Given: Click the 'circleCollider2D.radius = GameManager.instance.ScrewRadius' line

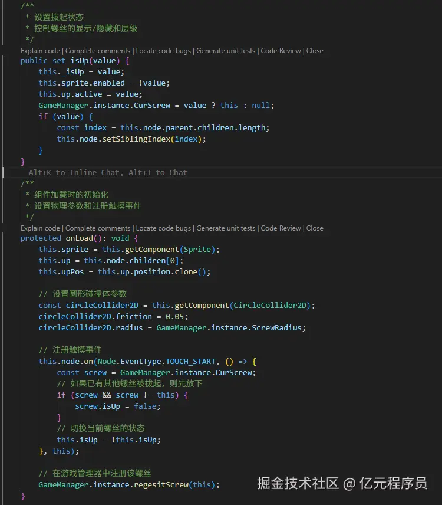Looking at the screenshot, I should [172, 328].
